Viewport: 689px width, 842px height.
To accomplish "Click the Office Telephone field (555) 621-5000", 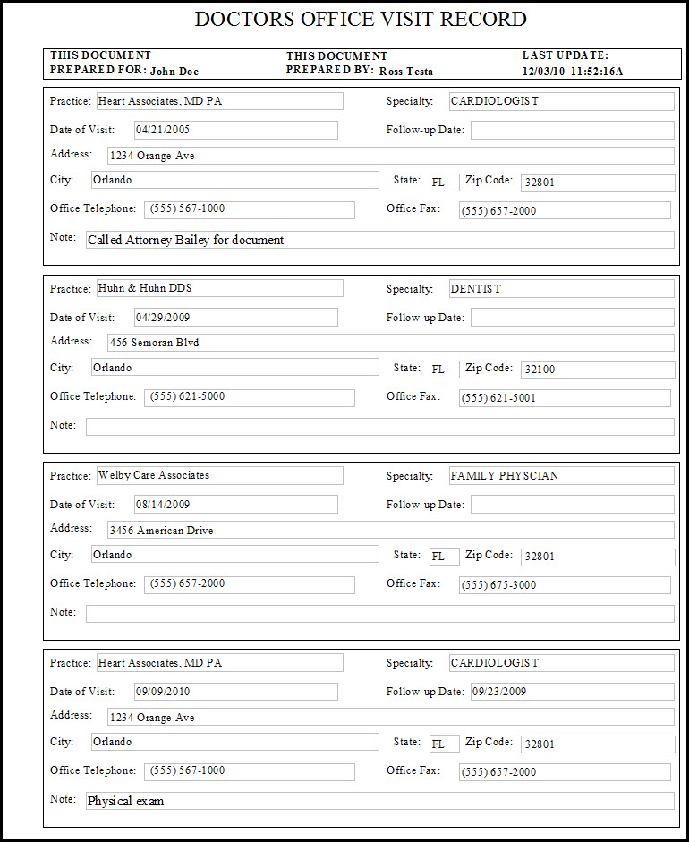I will 249,397.
